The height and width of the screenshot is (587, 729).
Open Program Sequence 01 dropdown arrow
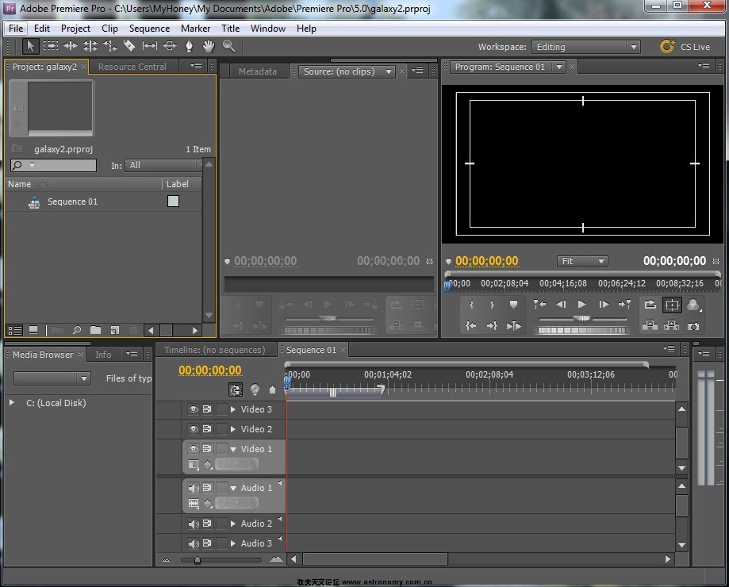(x=559, y=67)
